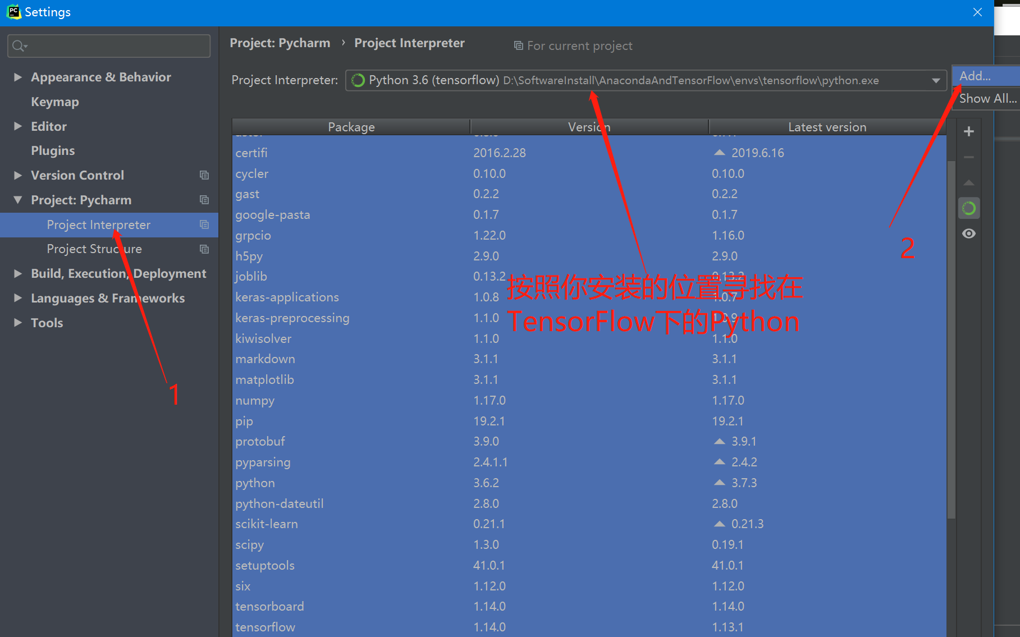
Task: Sort by Package column header
Action: pos(351,127)
